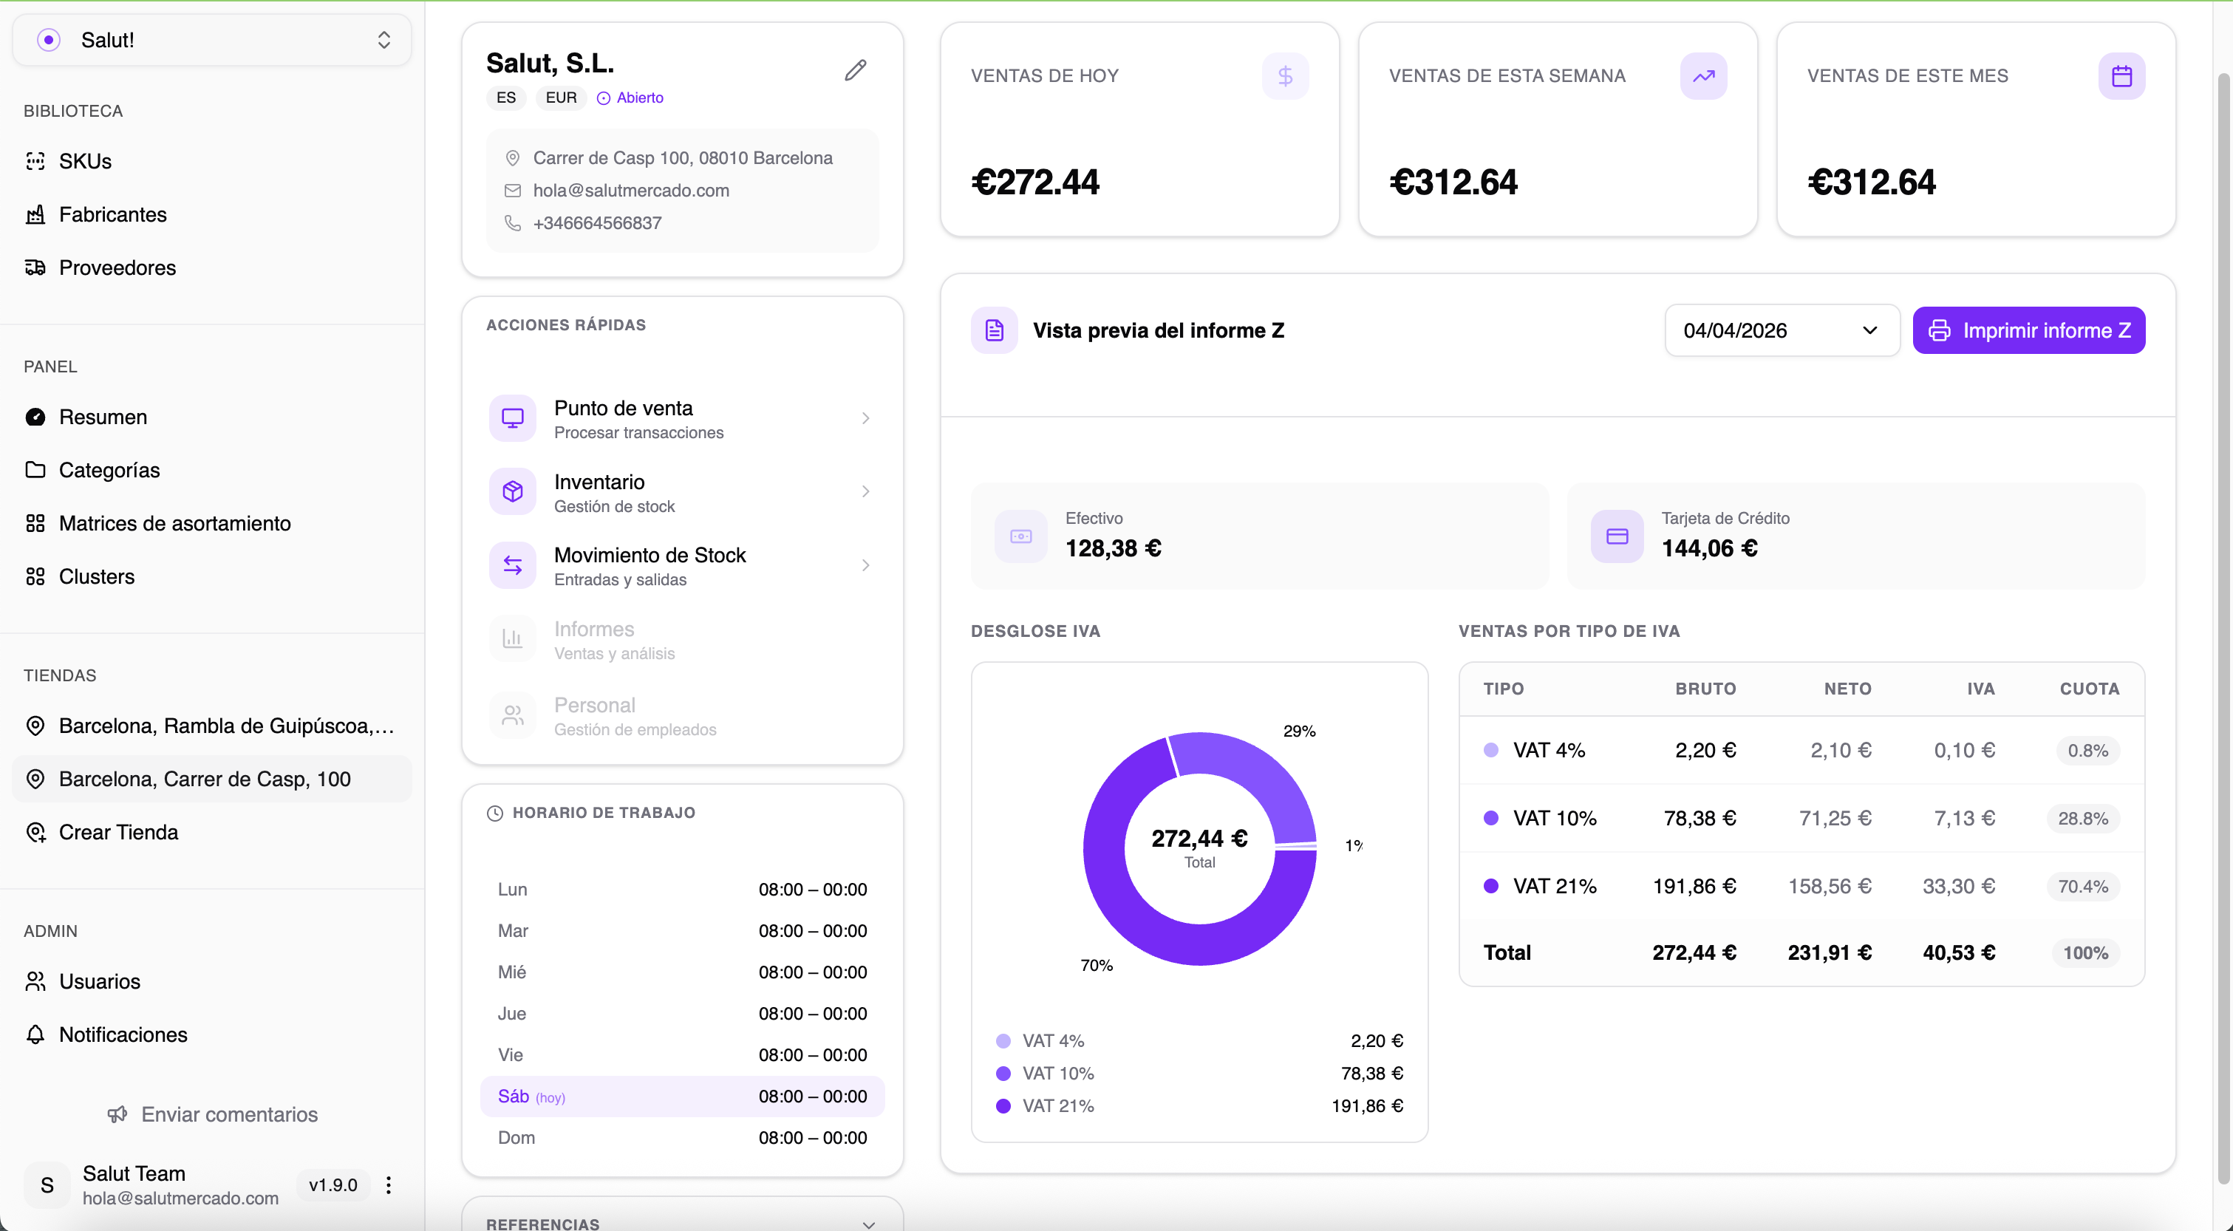Open Punto de venta quick action

[512, 418]
